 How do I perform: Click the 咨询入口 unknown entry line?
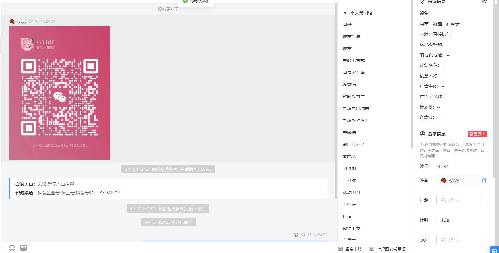[x=45, y=184]
